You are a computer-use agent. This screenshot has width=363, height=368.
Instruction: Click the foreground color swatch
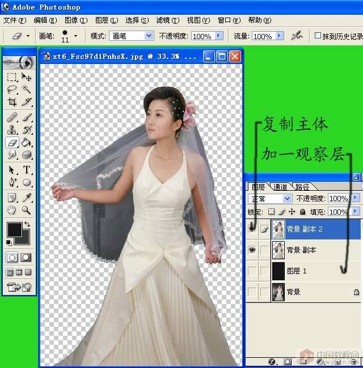point(14,229)
